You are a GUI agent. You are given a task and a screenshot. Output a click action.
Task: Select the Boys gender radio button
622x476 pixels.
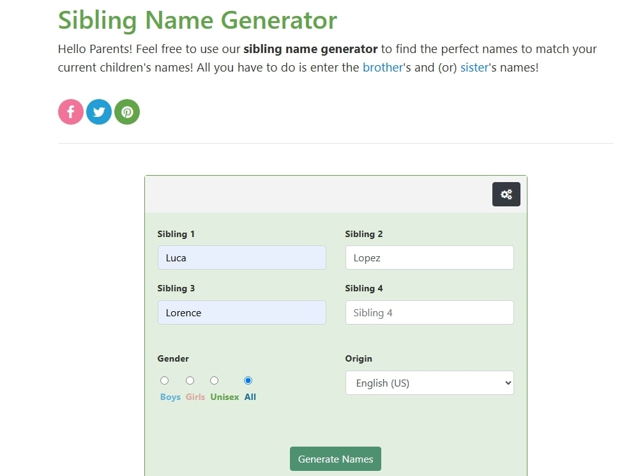click(x=165, y=381)
